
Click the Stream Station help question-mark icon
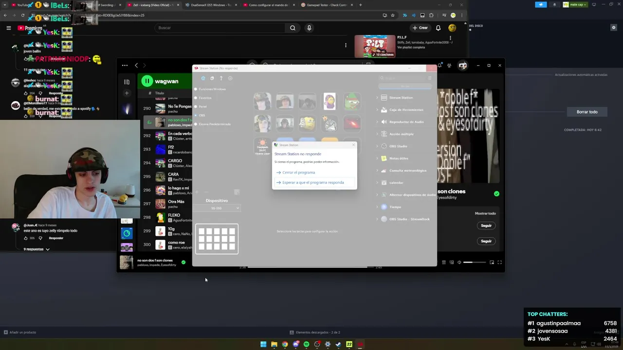(x=221, y=78)
